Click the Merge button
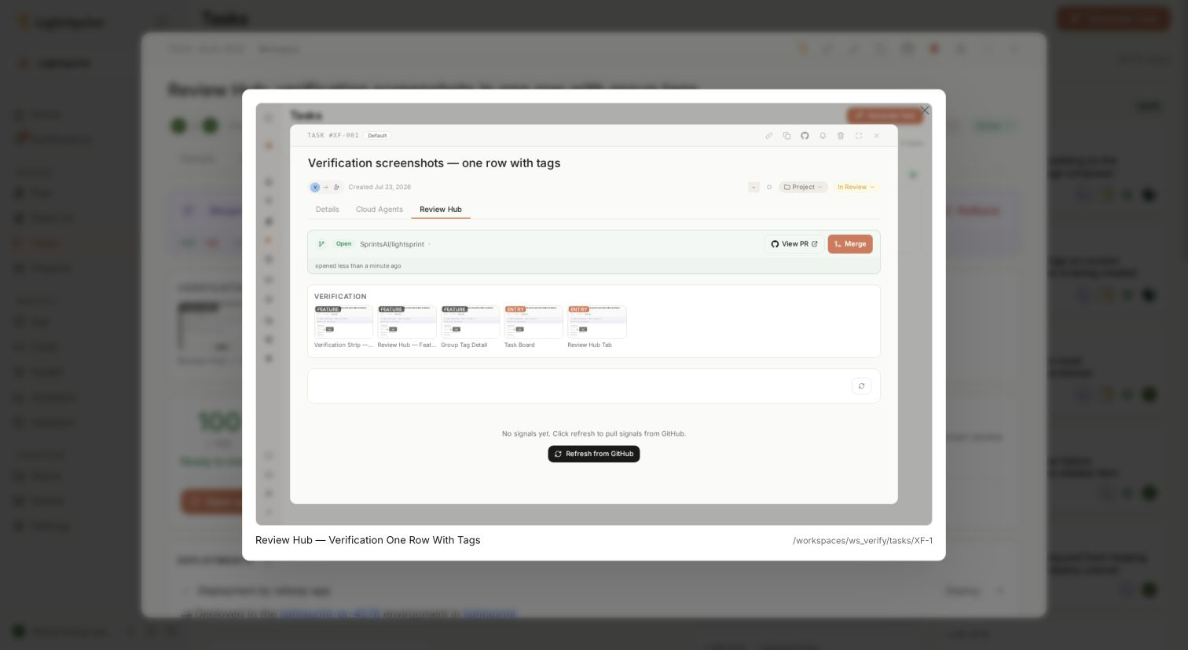Screen dimensions: 1188x650 click(850, 244)
